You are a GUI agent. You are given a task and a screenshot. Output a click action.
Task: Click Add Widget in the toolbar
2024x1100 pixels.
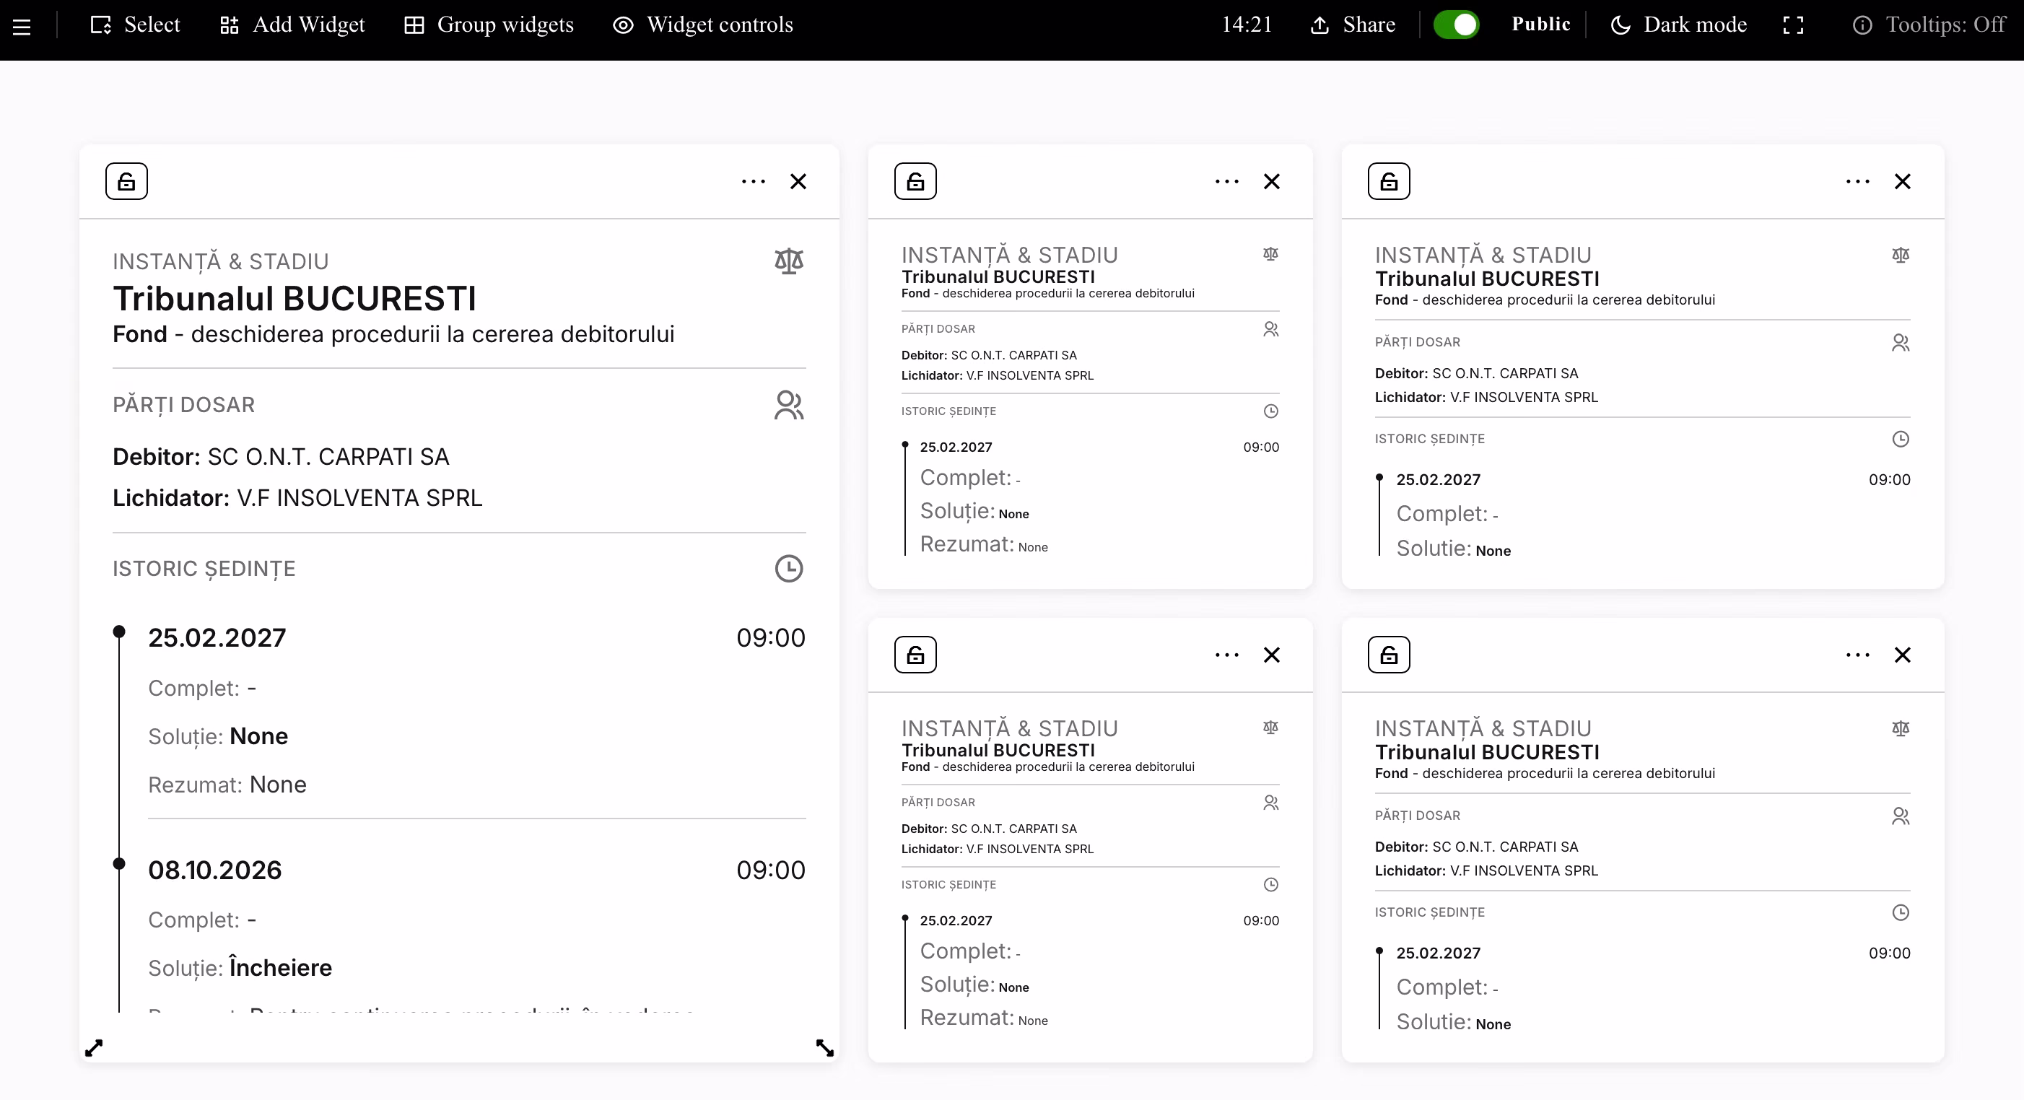coord(292,25)
